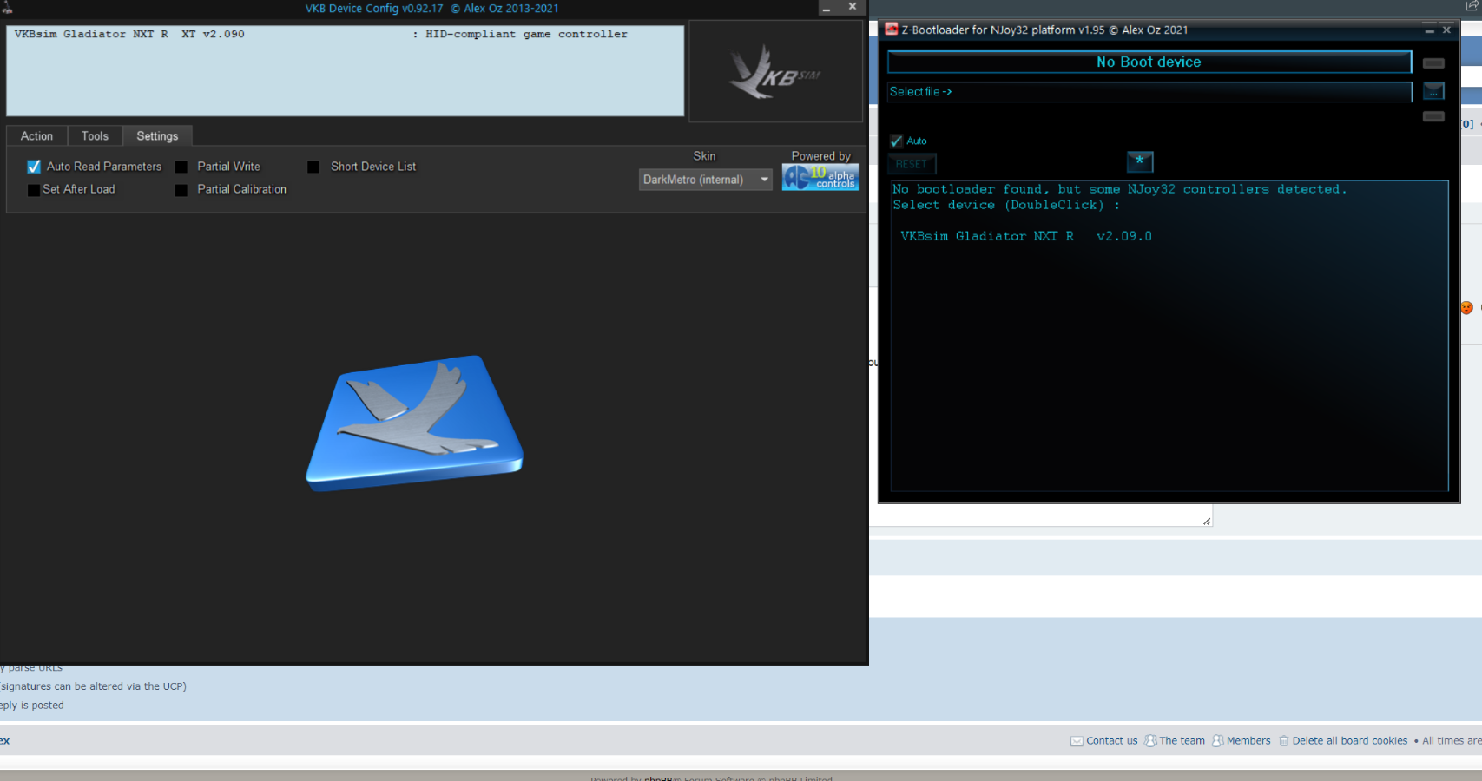Minimize the VKB Device Config window
This screenshot has width=1482, height=781.
click(x=827, y=8)
